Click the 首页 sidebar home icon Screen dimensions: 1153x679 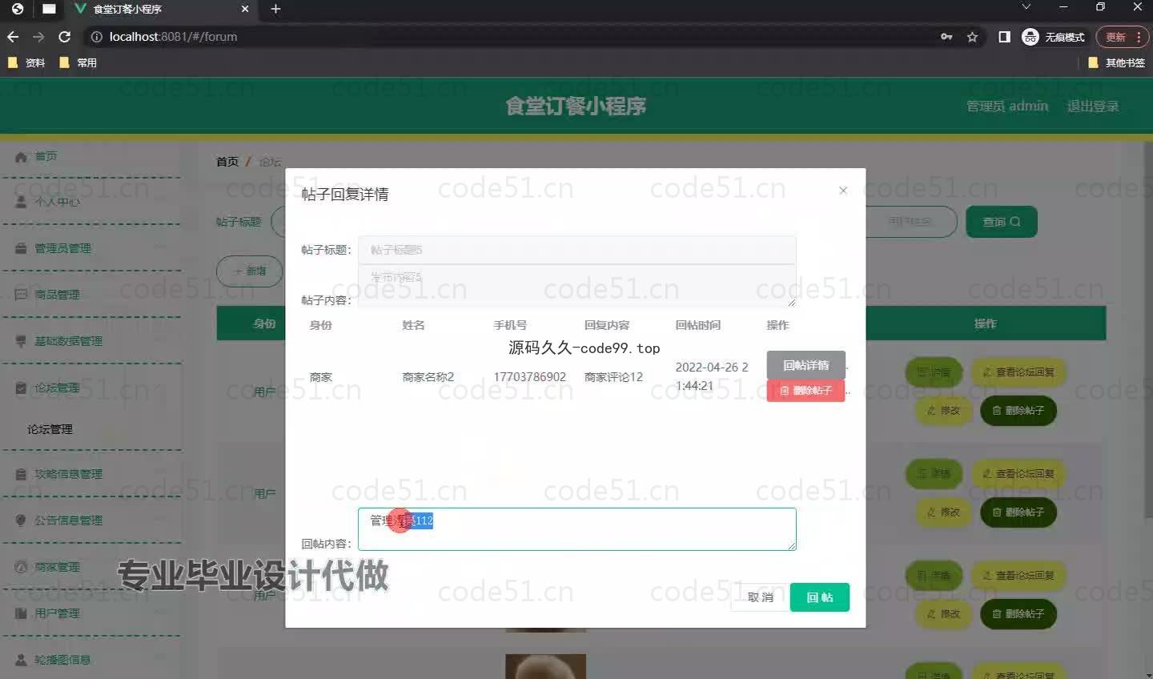pos(21,156)
